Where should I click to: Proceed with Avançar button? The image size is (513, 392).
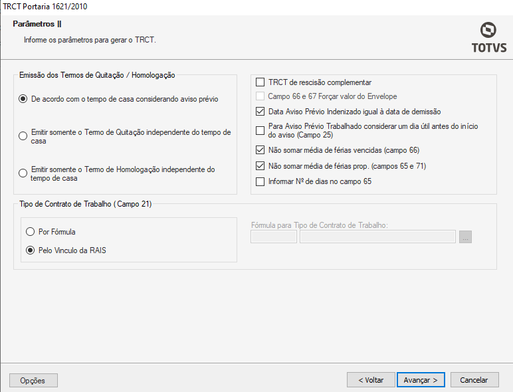(421, 380)
